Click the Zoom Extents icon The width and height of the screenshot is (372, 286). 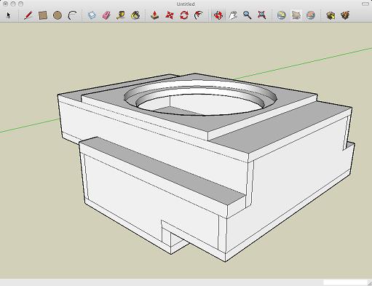click(262, 15)
